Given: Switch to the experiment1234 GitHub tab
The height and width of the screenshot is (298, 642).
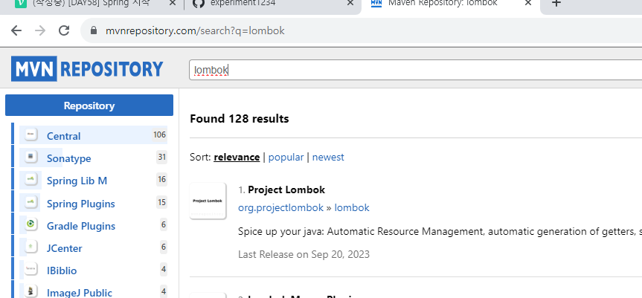Looking at the screenshot, I should tap(243, 3).
